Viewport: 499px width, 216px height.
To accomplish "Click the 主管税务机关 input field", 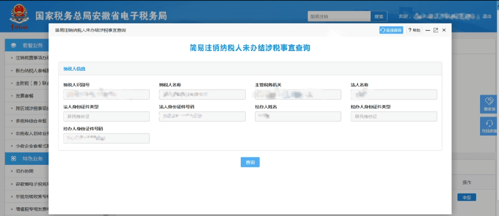I will coord(298,94).
